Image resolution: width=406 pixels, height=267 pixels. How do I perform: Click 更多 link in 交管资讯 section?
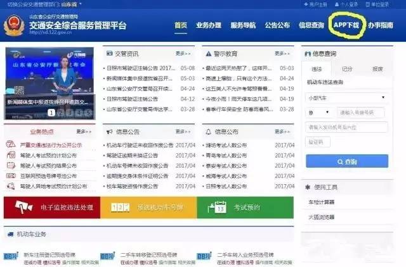tap(183, 53)
